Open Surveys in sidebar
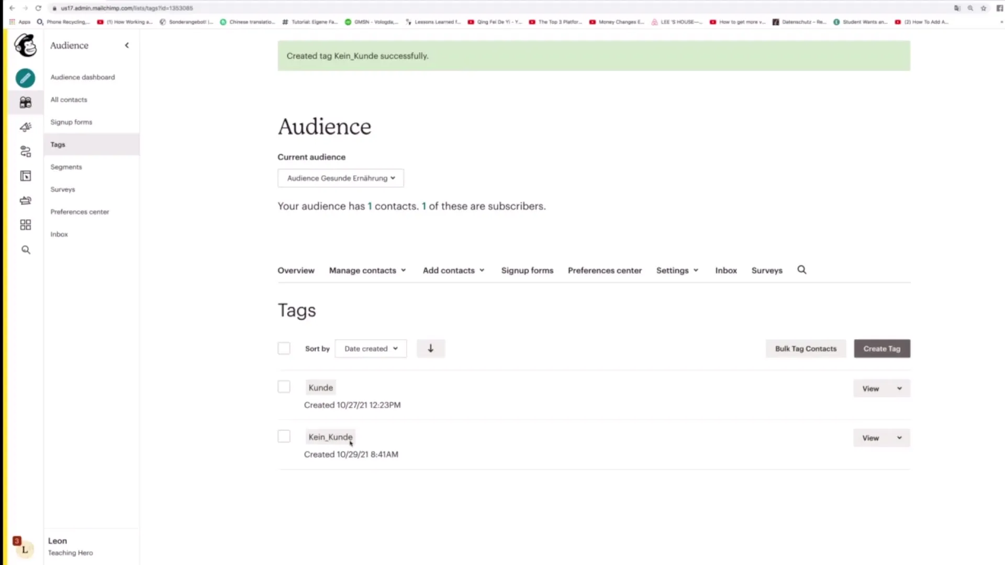 pos(63,189)
